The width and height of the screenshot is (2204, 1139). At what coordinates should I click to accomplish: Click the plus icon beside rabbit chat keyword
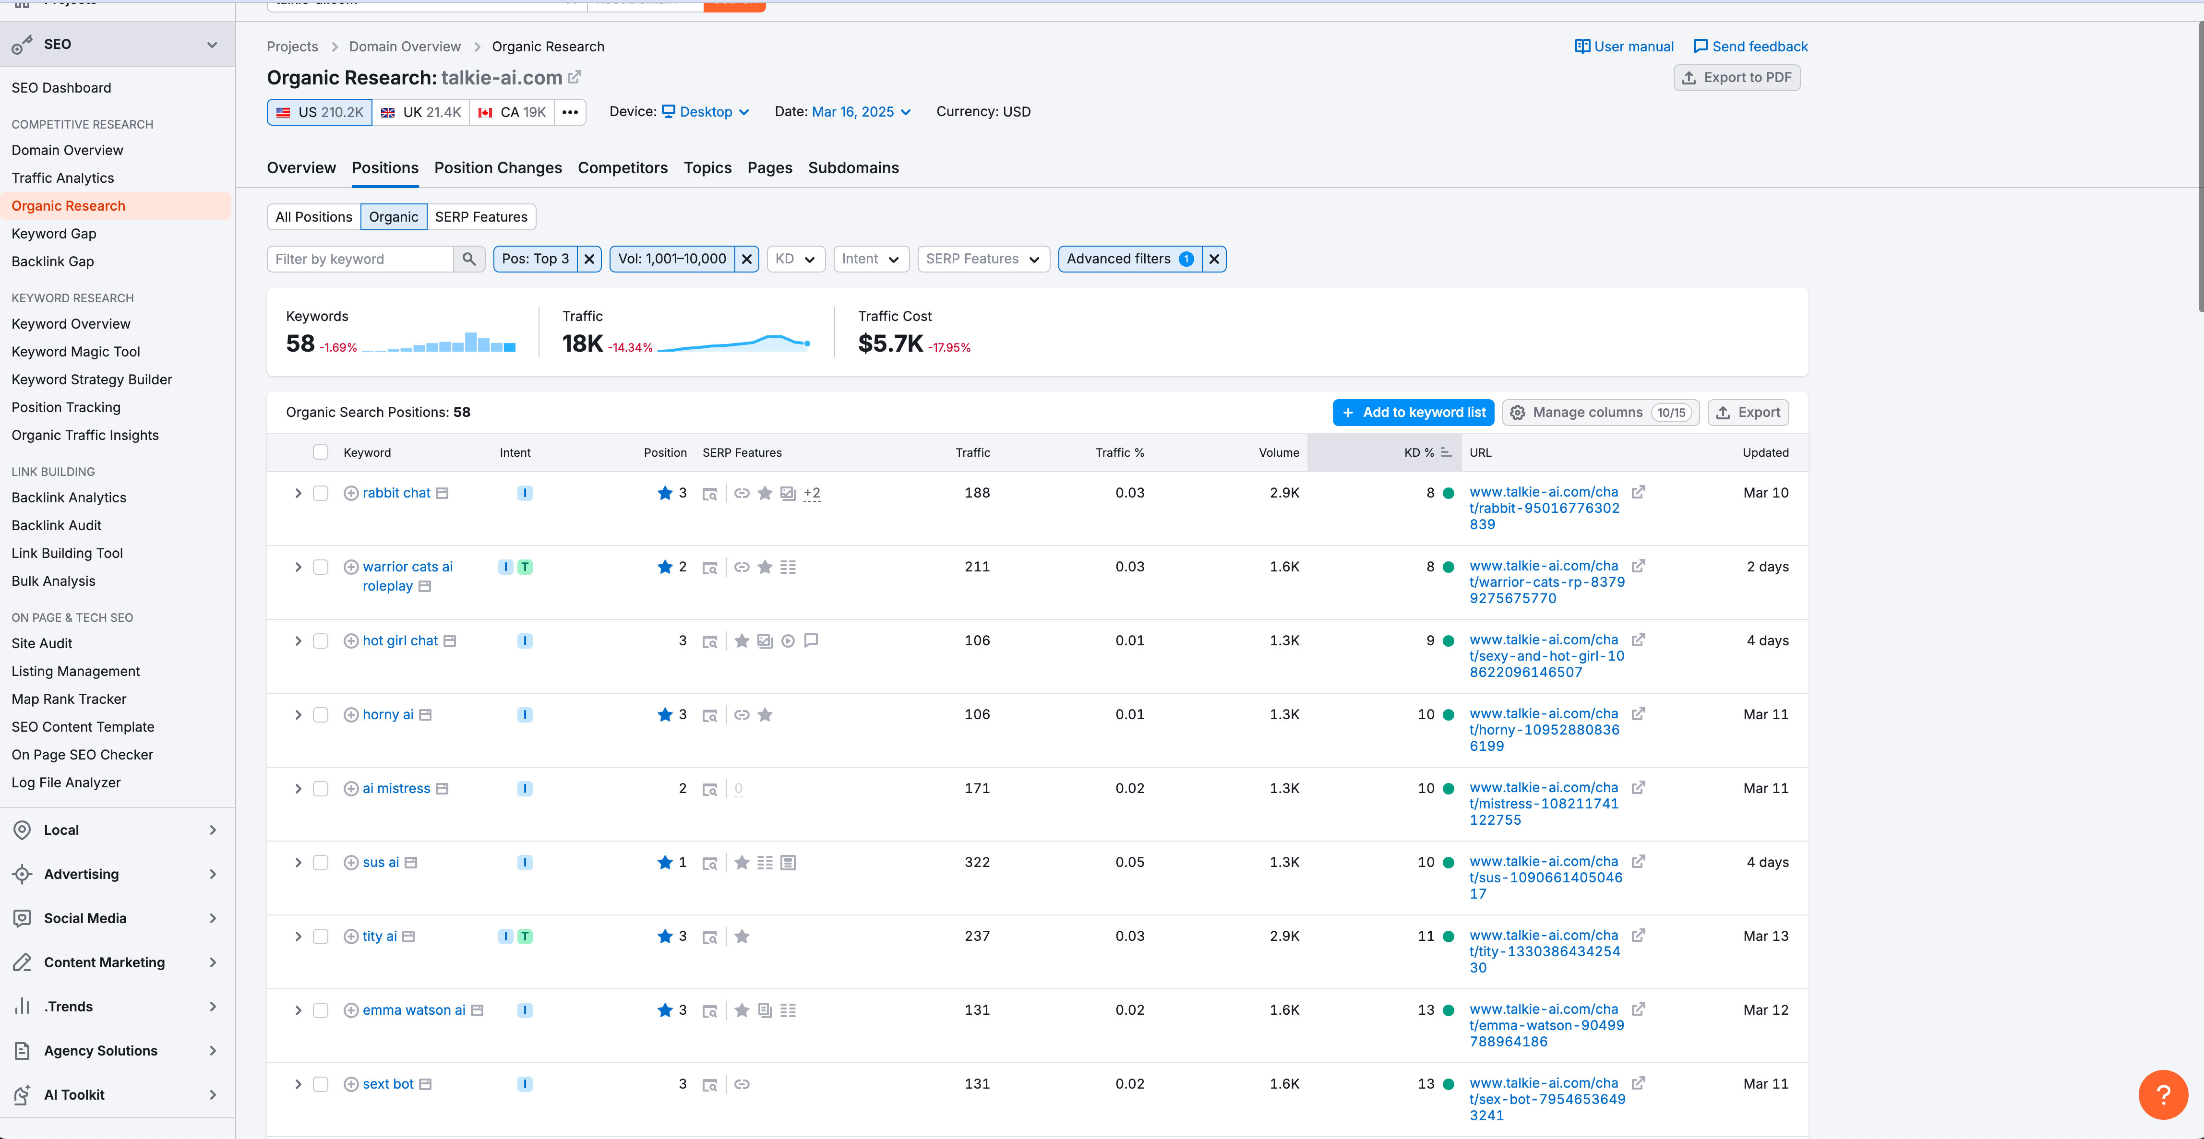[x=351, y=493]
